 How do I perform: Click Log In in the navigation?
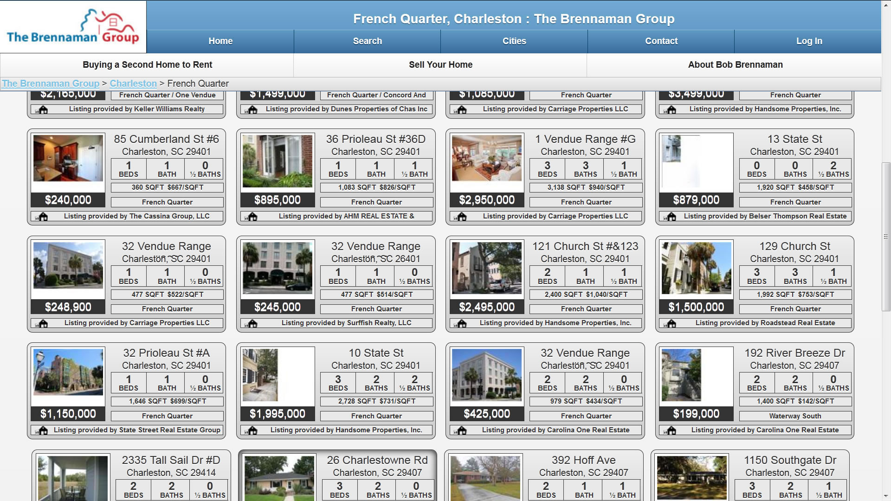coord(809,41)
